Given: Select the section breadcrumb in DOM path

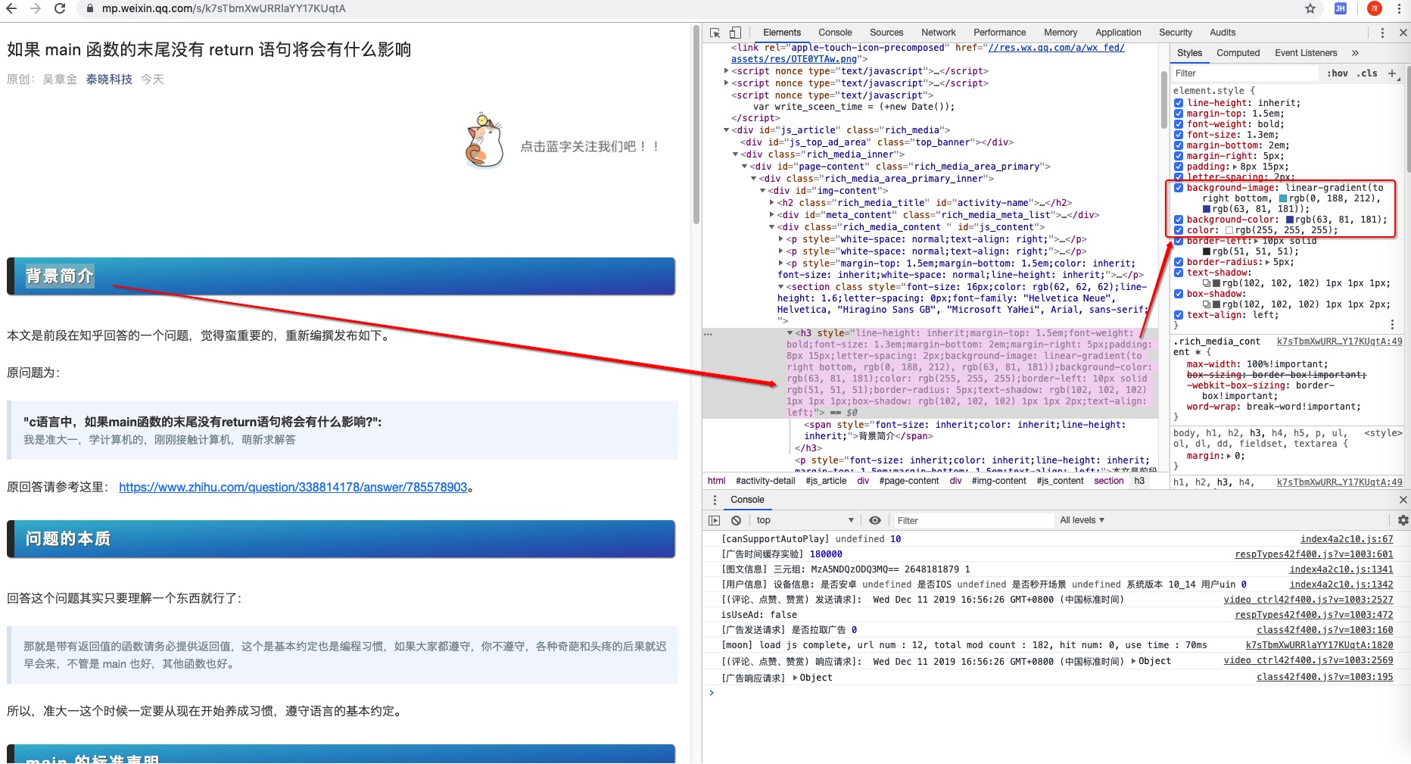Looking at the screenshot, I should pos(1109,481).
